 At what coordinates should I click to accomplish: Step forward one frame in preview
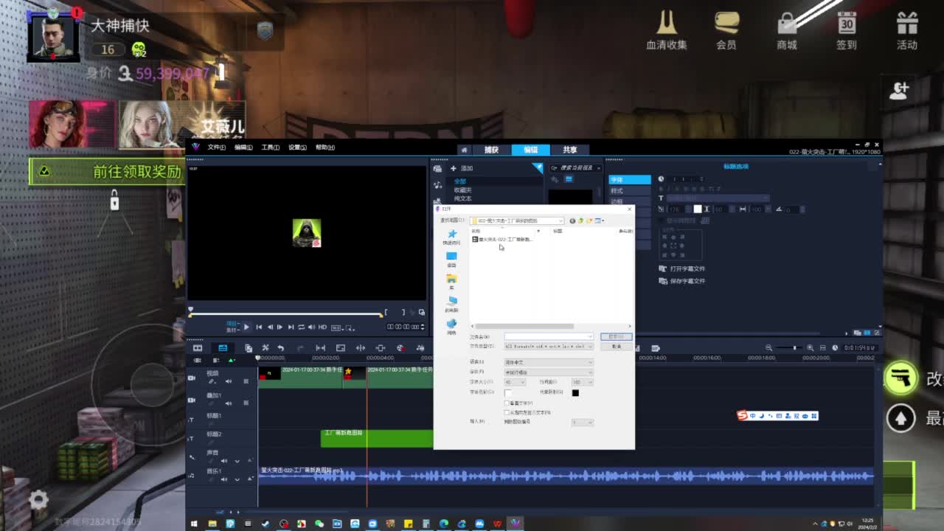[x=280, y=327]
